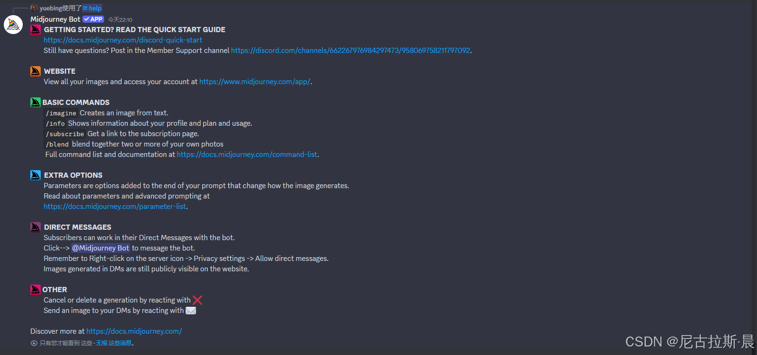Click the eye icon by the visibility notice
This screenshot has height=355, width=757.
(x=34, y=343)
